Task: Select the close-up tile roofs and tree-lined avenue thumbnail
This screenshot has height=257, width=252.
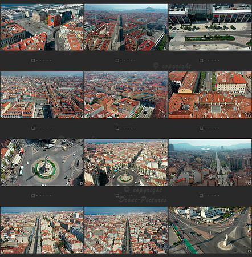Action: pos(210,95)
